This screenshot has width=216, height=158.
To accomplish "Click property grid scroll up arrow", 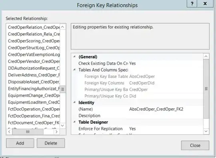I will [206, 57].
